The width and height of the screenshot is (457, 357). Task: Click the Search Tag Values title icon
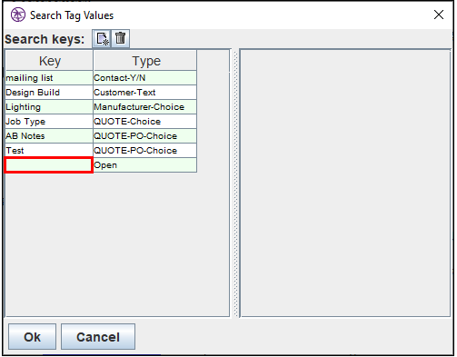[18, 15]
